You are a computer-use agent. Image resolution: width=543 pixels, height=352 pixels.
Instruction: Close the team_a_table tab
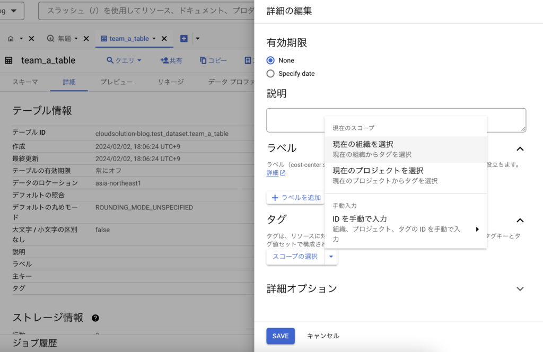164,39
